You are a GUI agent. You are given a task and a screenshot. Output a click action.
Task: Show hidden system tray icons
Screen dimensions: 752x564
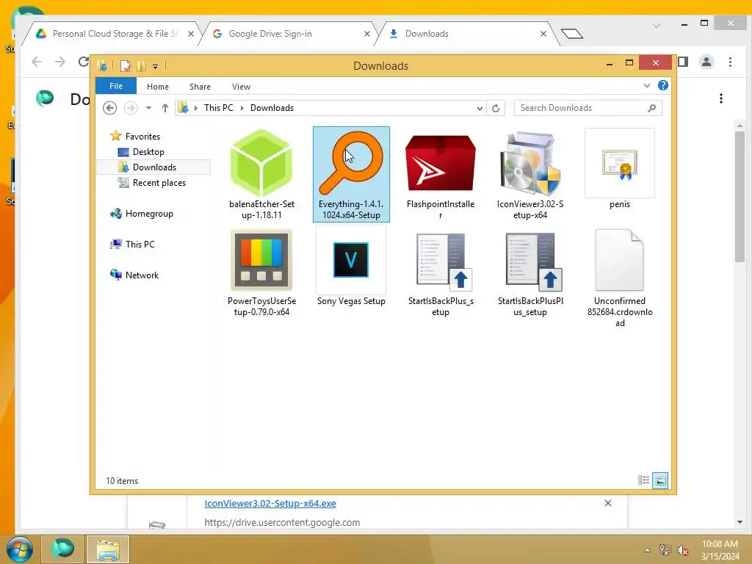tap(647, 550)
